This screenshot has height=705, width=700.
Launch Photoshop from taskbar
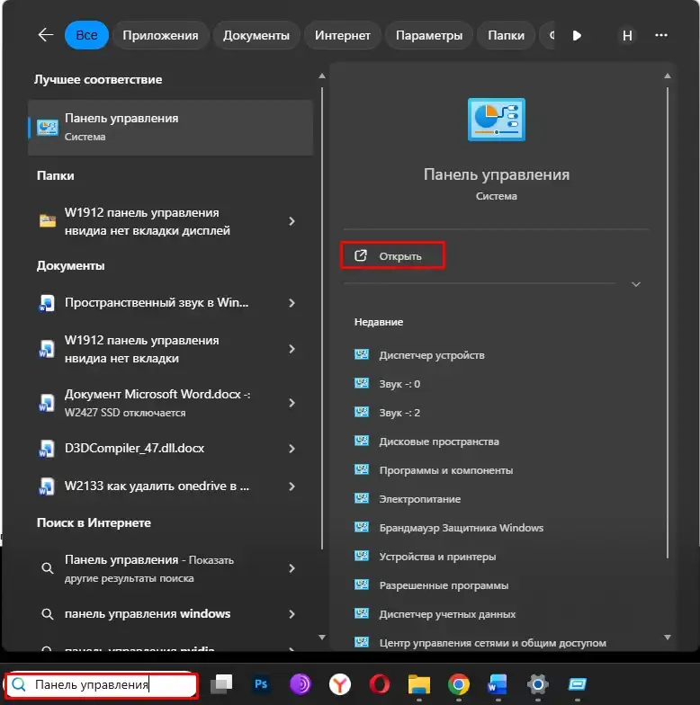click(261, 684)
